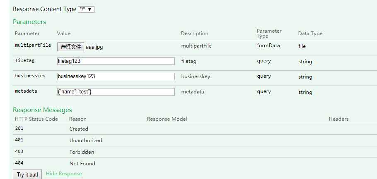Click the 401 status code

[19, 140]
